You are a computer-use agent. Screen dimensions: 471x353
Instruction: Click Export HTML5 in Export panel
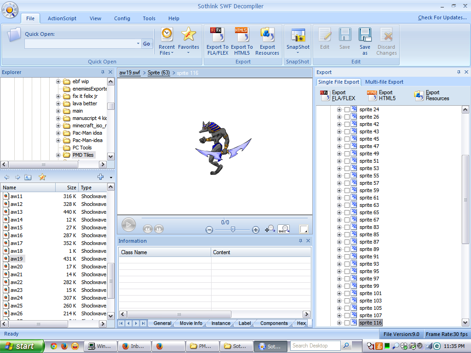tap(381, 96)
